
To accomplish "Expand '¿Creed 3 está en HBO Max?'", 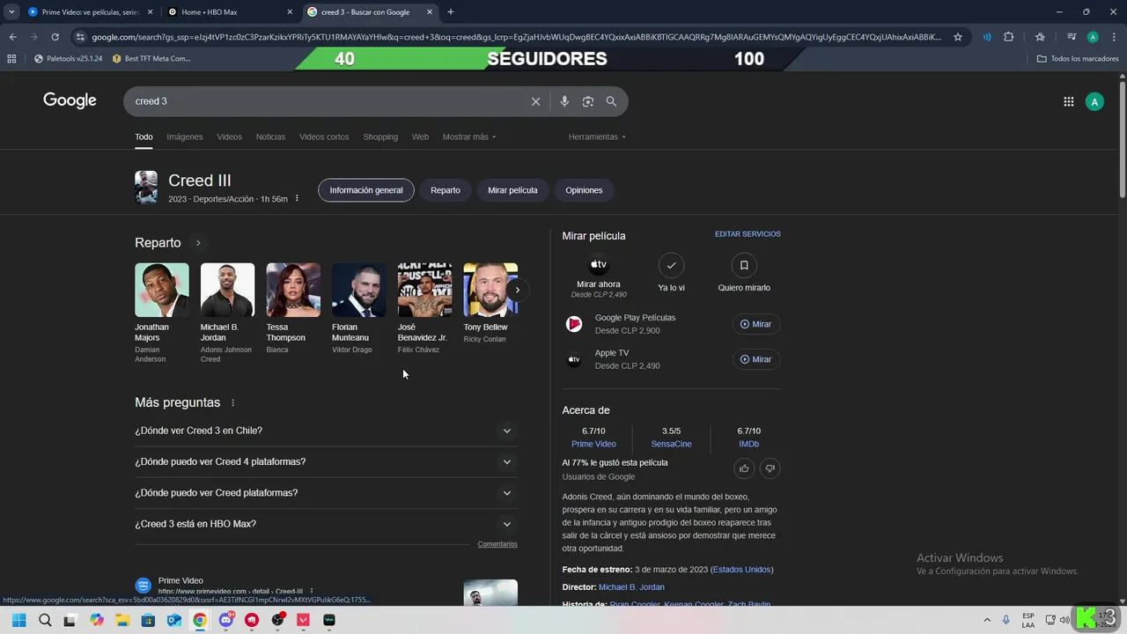I will [326, 524].
